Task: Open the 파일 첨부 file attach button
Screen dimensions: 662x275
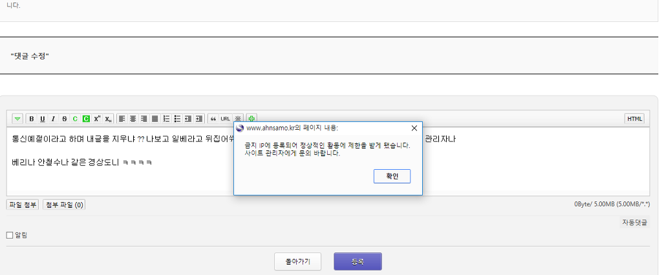Action: [23, 205]
